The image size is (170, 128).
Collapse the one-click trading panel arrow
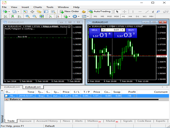click(90, 26)
